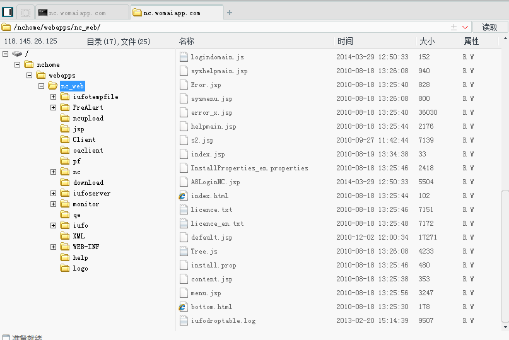Collapse the webapps folder
Viewport: 509px width, 340px height.
[x=29, y=75]
